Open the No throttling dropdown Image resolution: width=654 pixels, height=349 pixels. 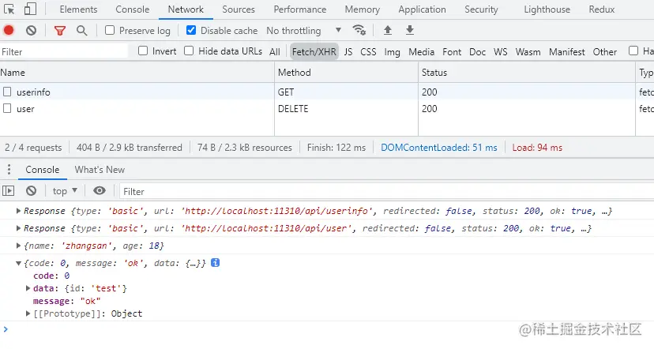304,31
